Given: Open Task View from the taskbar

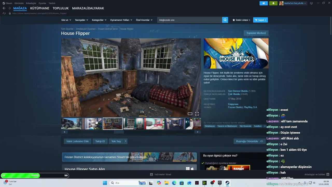Looking at the screenshot, I should coord(151,183).
